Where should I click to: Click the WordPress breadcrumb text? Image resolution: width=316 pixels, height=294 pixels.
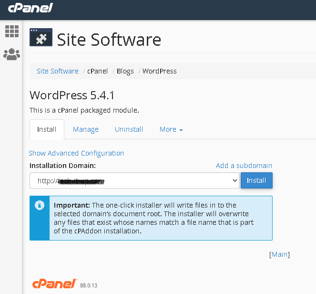point(159,71)
